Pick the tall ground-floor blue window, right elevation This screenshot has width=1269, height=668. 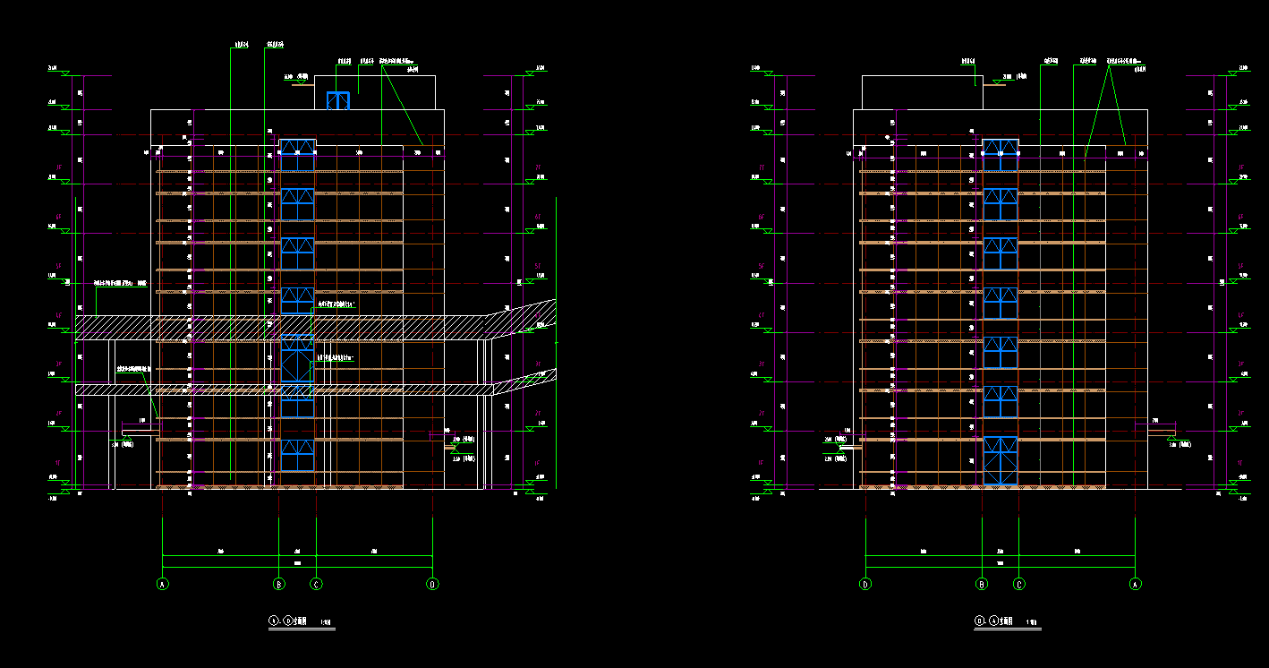pos(1001,461)
